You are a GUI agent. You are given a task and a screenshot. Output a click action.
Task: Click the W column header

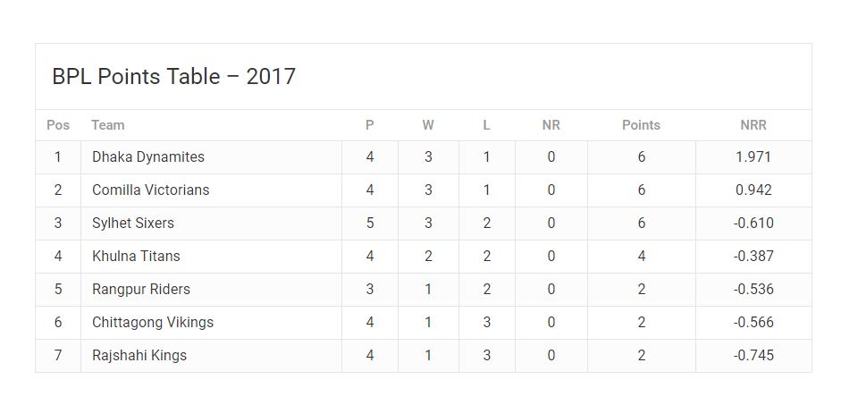click(427, 125)
